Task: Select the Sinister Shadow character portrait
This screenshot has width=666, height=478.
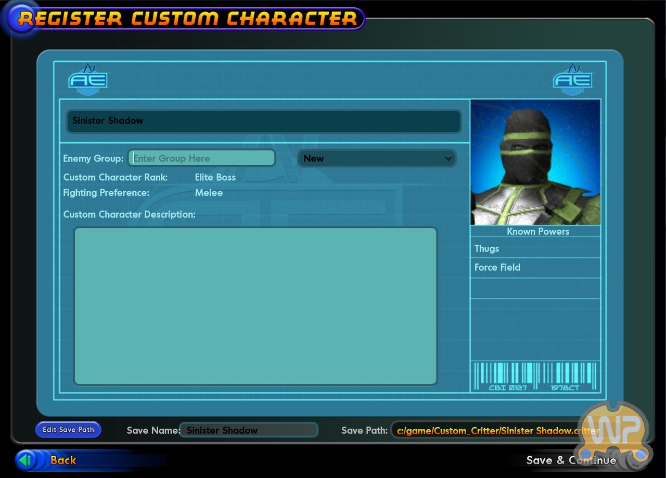Action: coord(535,162)
